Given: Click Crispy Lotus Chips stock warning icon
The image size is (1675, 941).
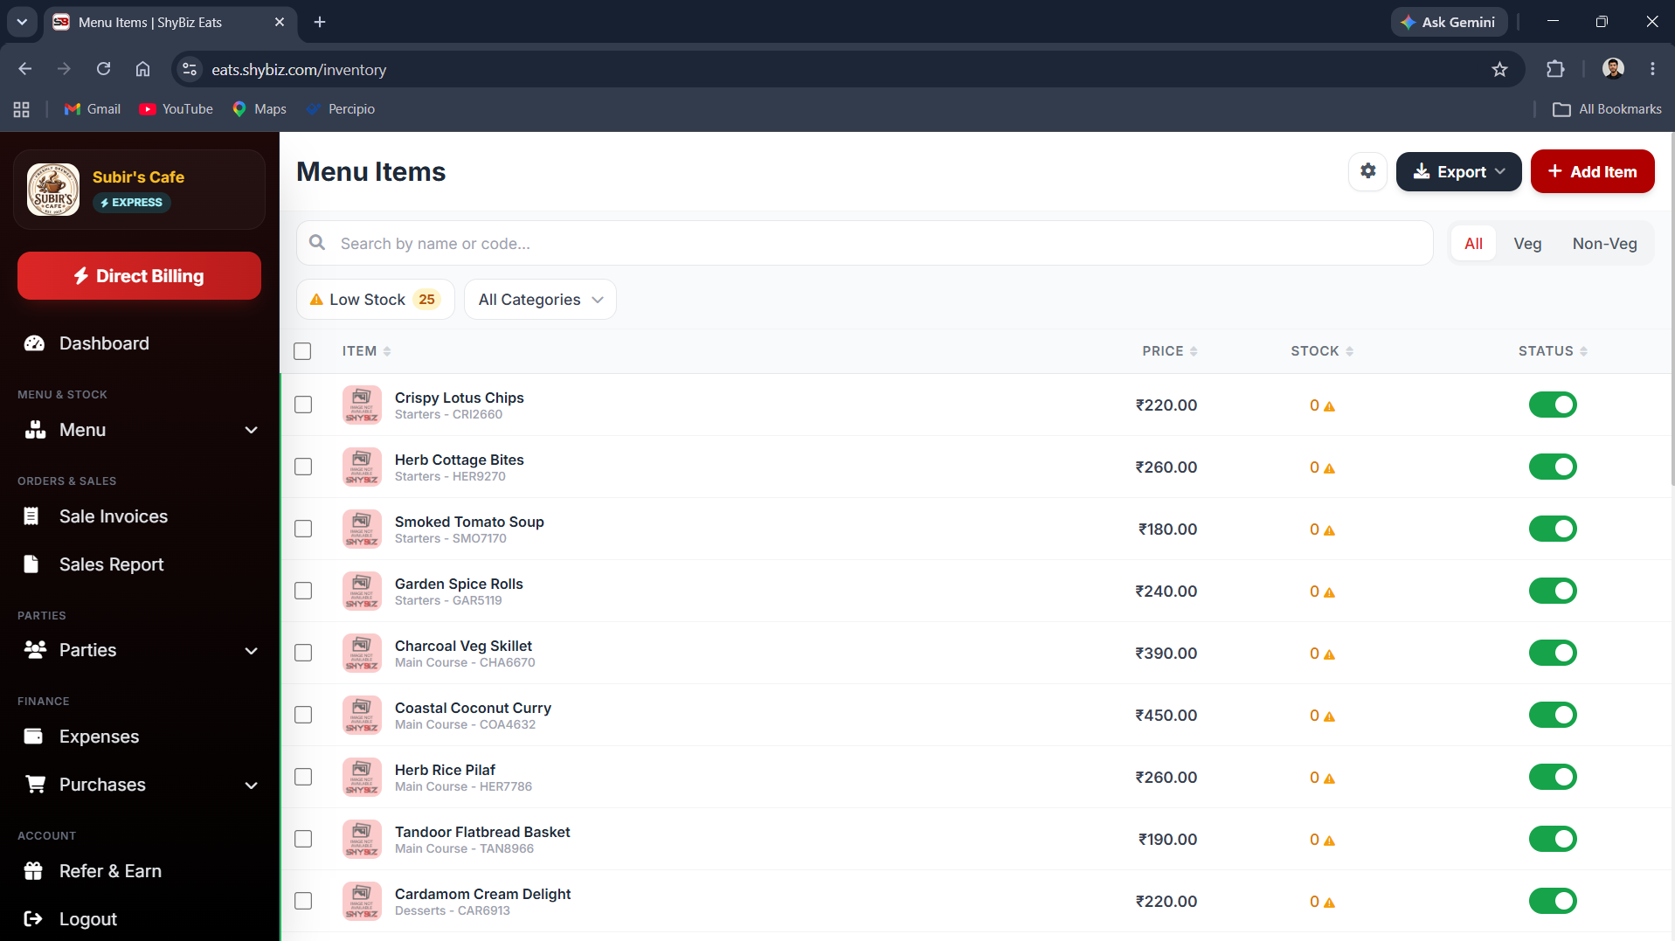Looking at the screenshot, I should [1329, 406].
